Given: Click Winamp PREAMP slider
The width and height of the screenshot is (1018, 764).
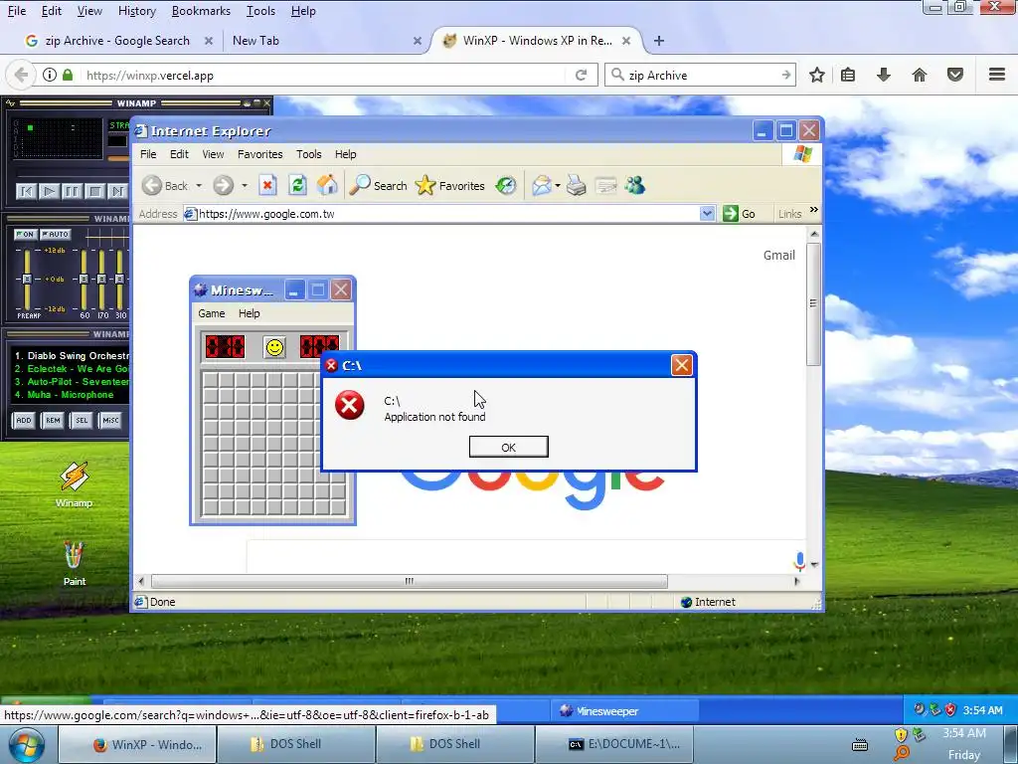Looking at the screenshot, I should [x=27, y=279].
